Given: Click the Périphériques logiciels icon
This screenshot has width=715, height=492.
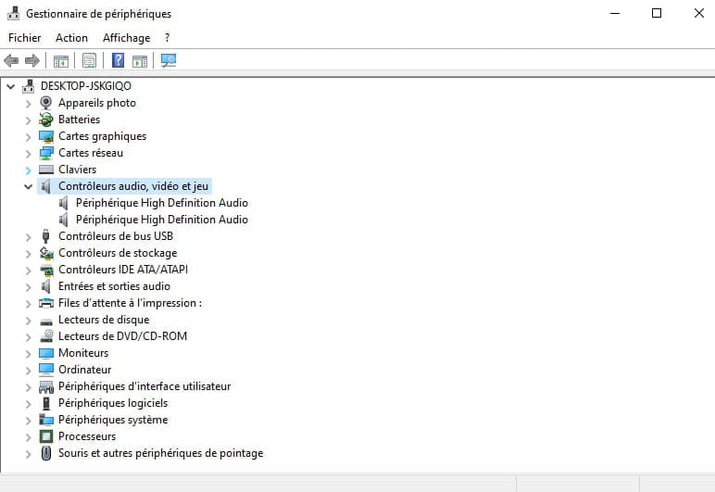Looking at the screenshot, I should coord(46,404).
